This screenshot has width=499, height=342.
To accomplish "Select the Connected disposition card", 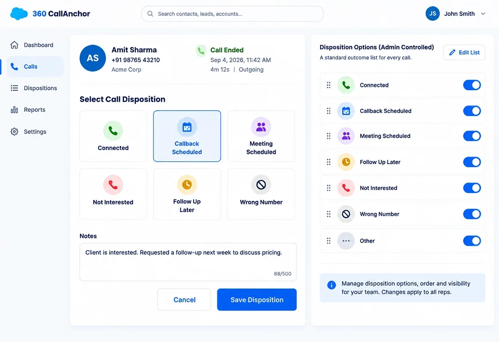I will (x=113, y=136).
